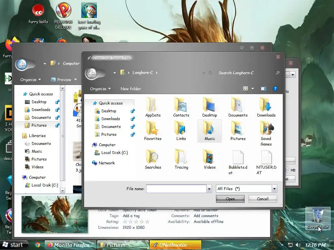Viewport: 334px width, 250px height.
Task: Open the File name history dropdown
Action: [x=209, y=189]
